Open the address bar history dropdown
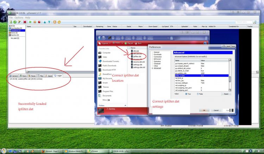Viewport: 264px width, 154px height. point(168,38)
